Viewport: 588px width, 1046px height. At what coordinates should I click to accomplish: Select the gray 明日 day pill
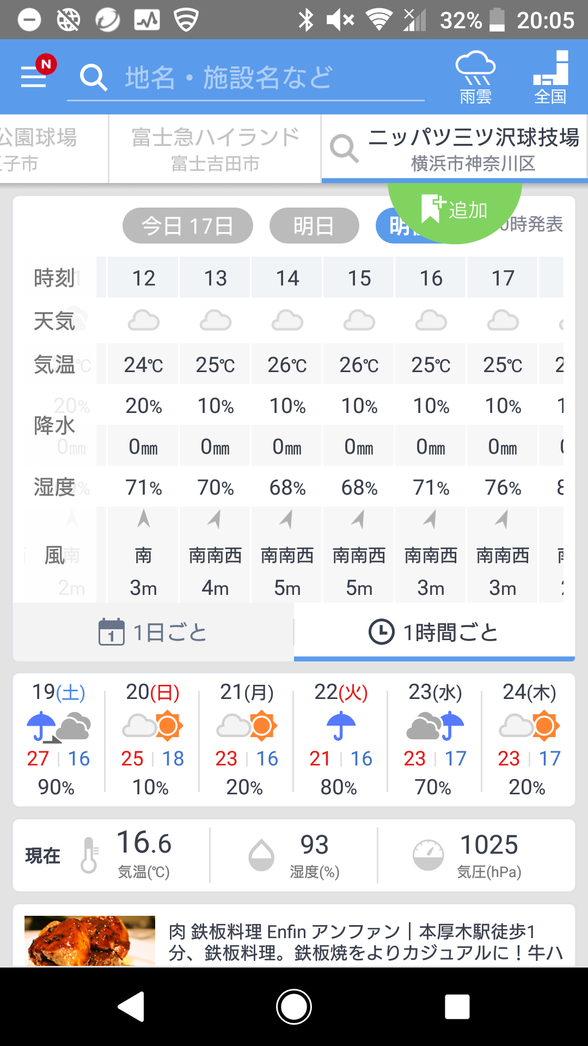coord(314,226)
